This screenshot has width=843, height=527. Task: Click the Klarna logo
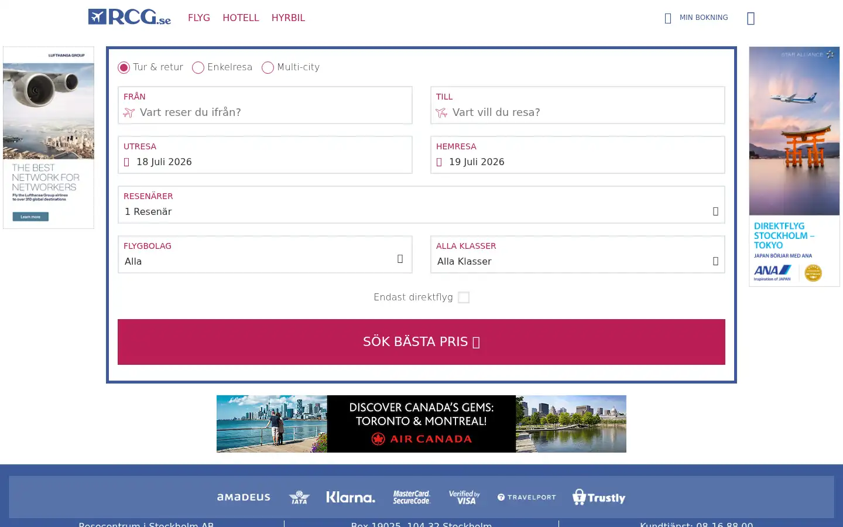(351, 497)
